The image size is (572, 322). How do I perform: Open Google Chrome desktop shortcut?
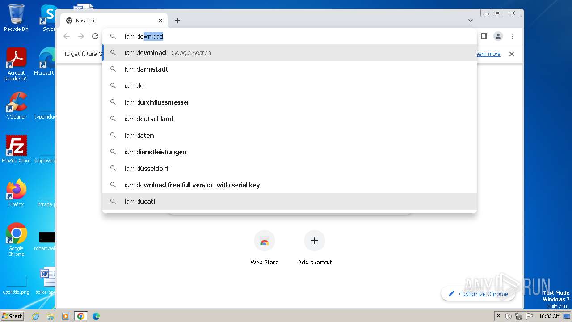coord(16,240)
